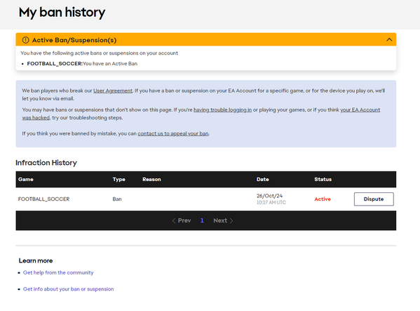Click the Game column header
The height and width of the screenshot is (311, 420).
click(26, 179)
